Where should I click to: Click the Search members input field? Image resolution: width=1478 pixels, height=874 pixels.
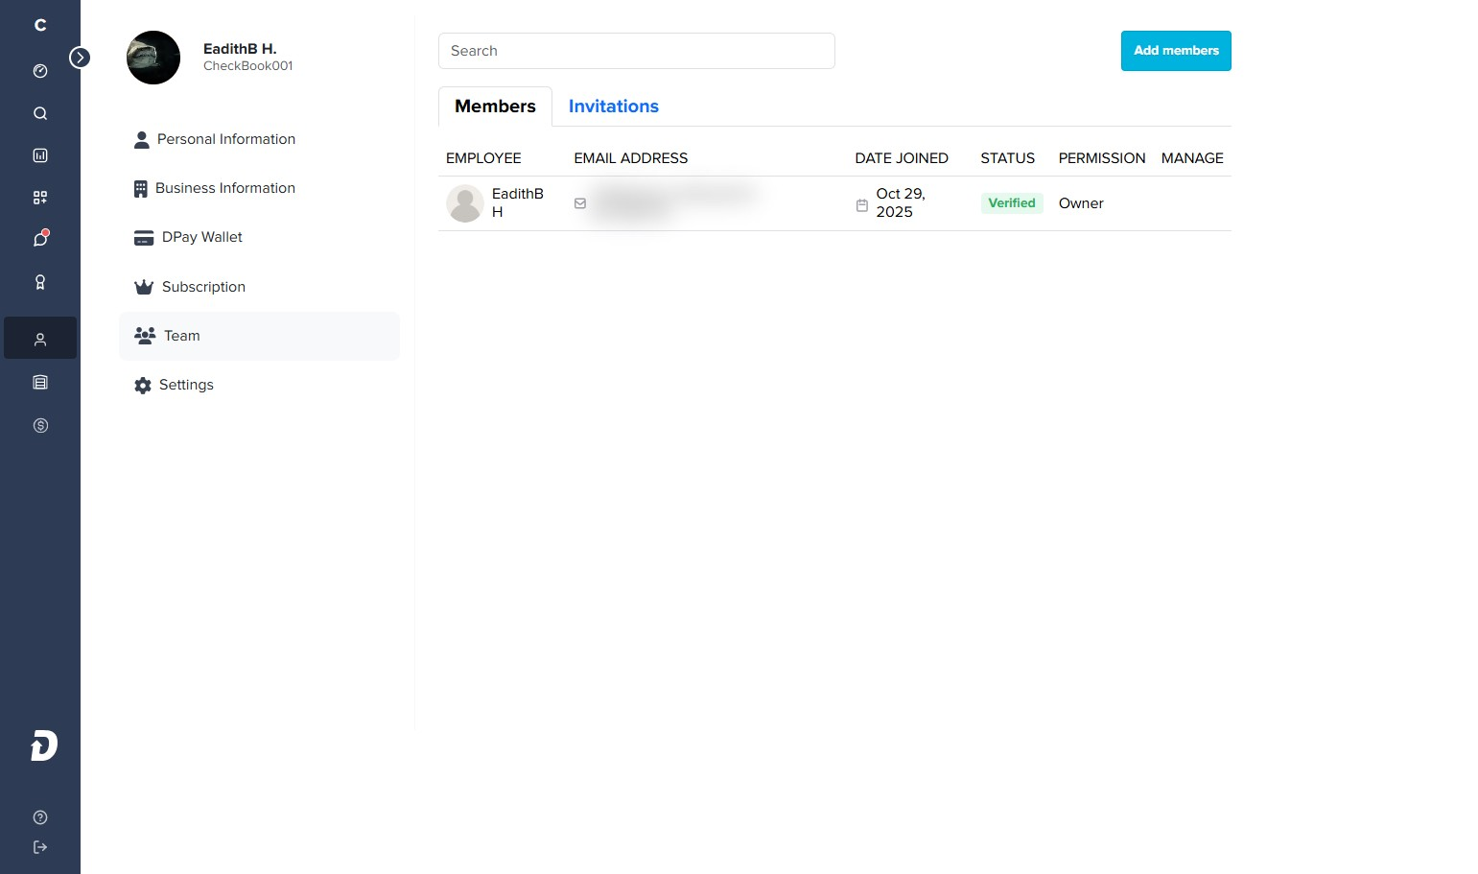(x=637, y=51)
